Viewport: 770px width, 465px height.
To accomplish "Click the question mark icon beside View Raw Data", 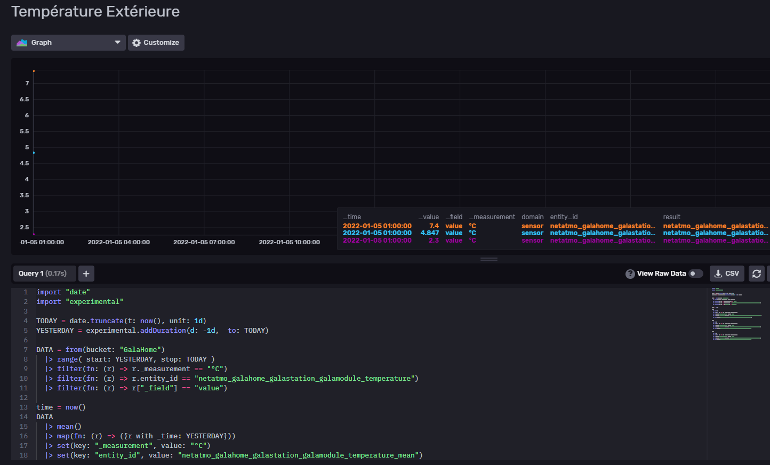I will coord(630,274).
